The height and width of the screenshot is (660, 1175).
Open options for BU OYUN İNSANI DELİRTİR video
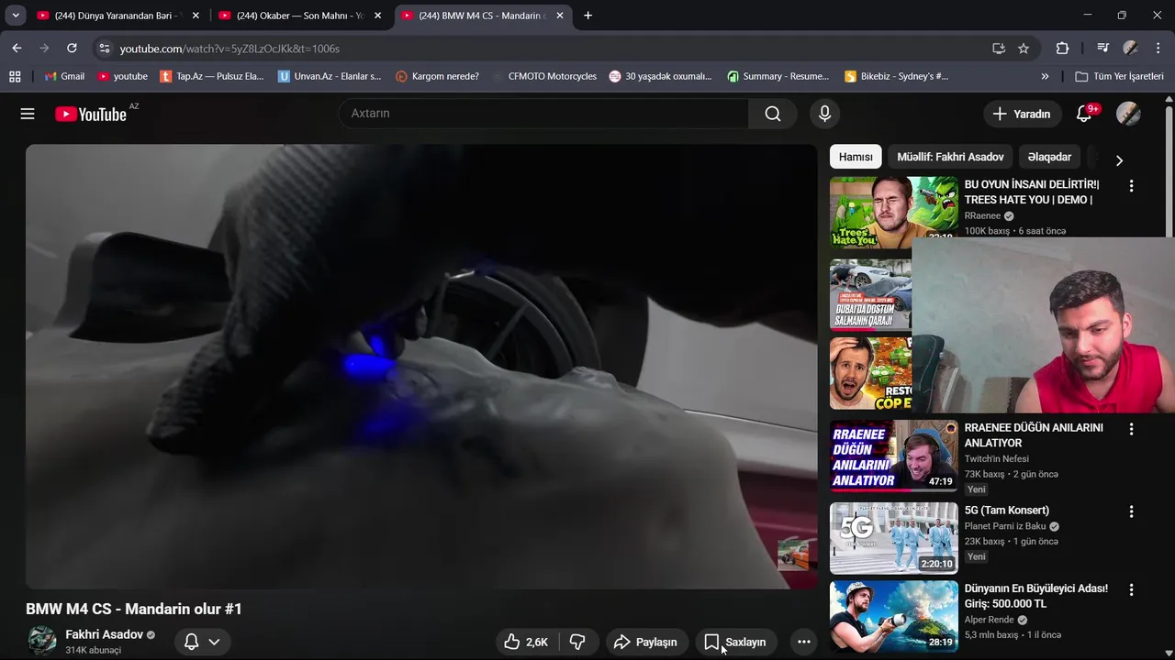[x=1131, y=185]
